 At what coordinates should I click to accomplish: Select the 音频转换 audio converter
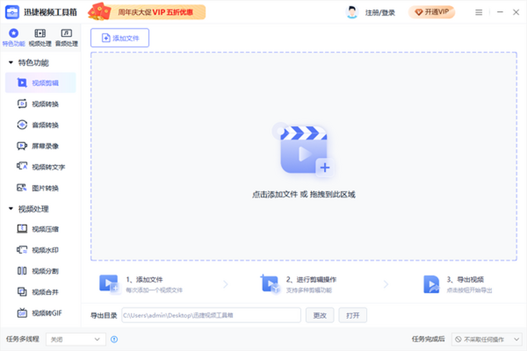pyautogui.click(x=40, y=125)
